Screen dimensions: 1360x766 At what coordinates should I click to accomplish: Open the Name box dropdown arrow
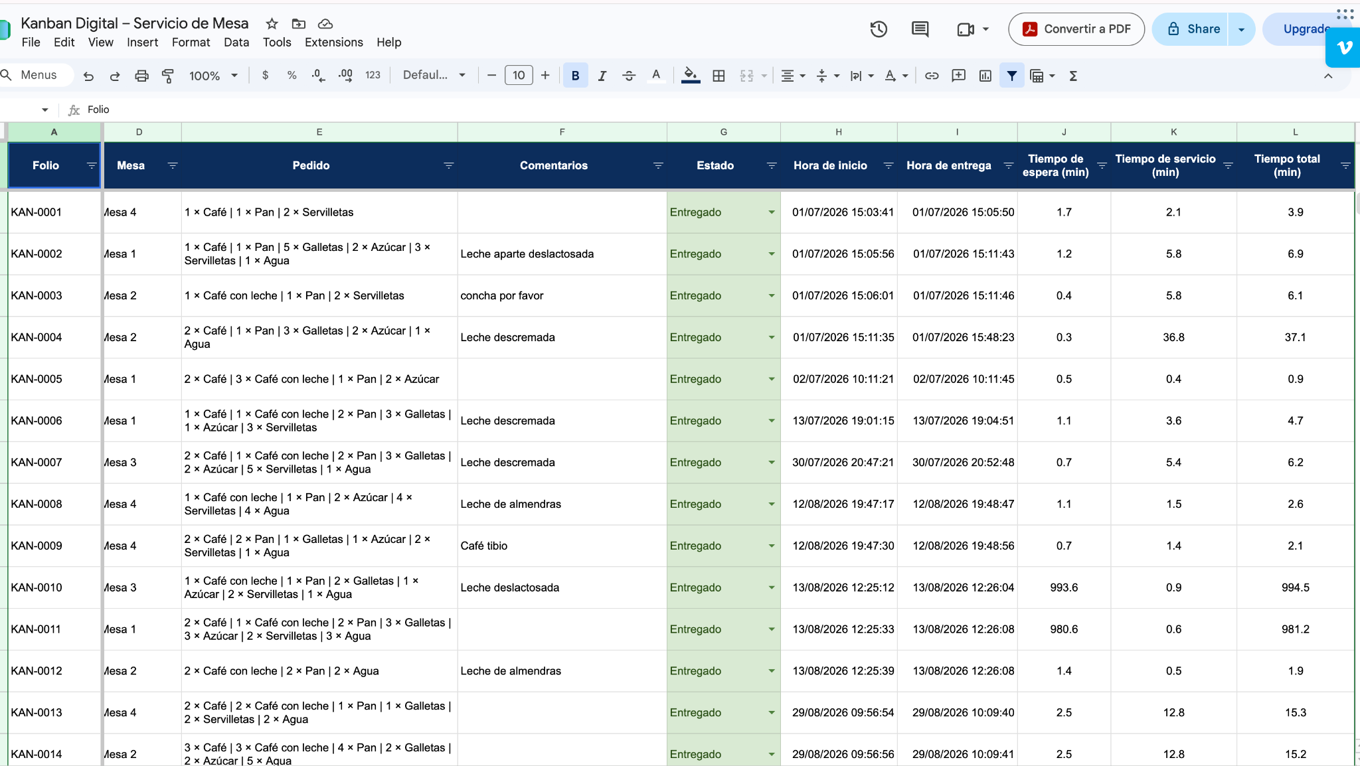(x=44, y=110)
